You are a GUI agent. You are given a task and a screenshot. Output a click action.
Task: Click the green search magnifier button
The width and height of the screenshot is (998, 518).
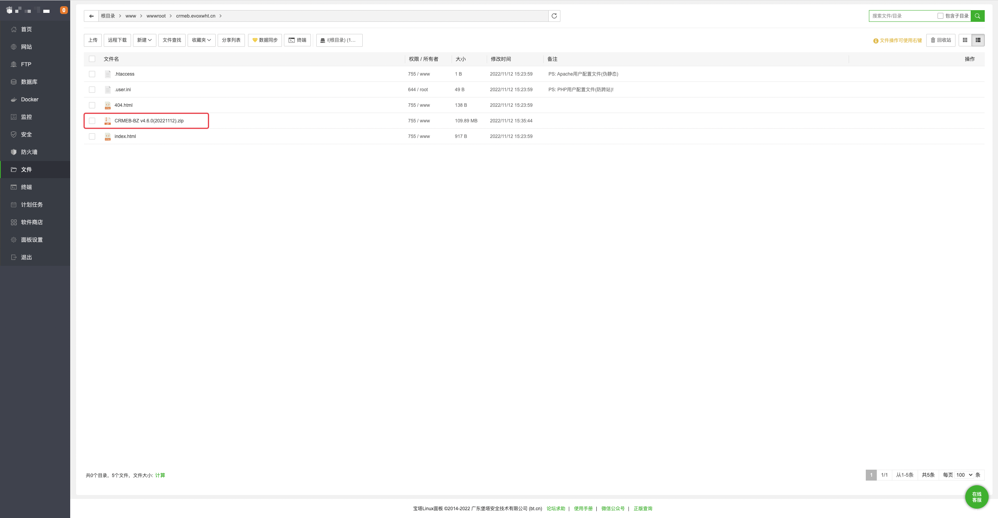977,16
